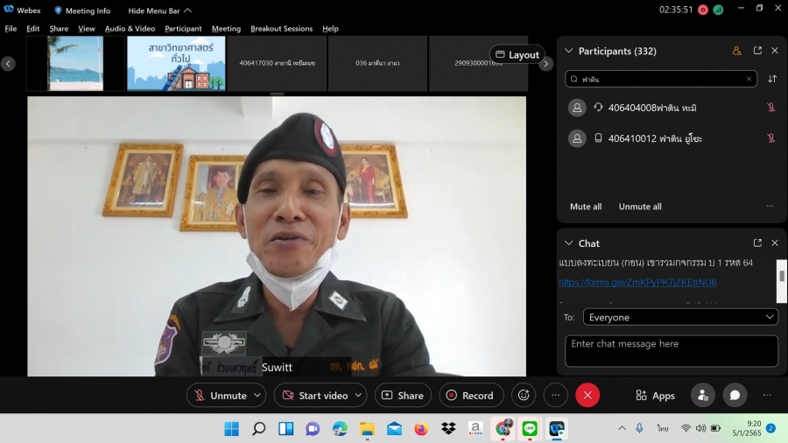
Task: Open the Audio & Video menu
Action: (130, 28)
